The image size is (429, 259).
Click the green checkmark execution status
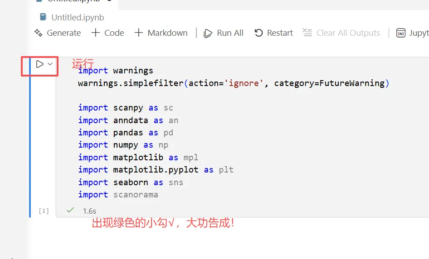point(70,210)
